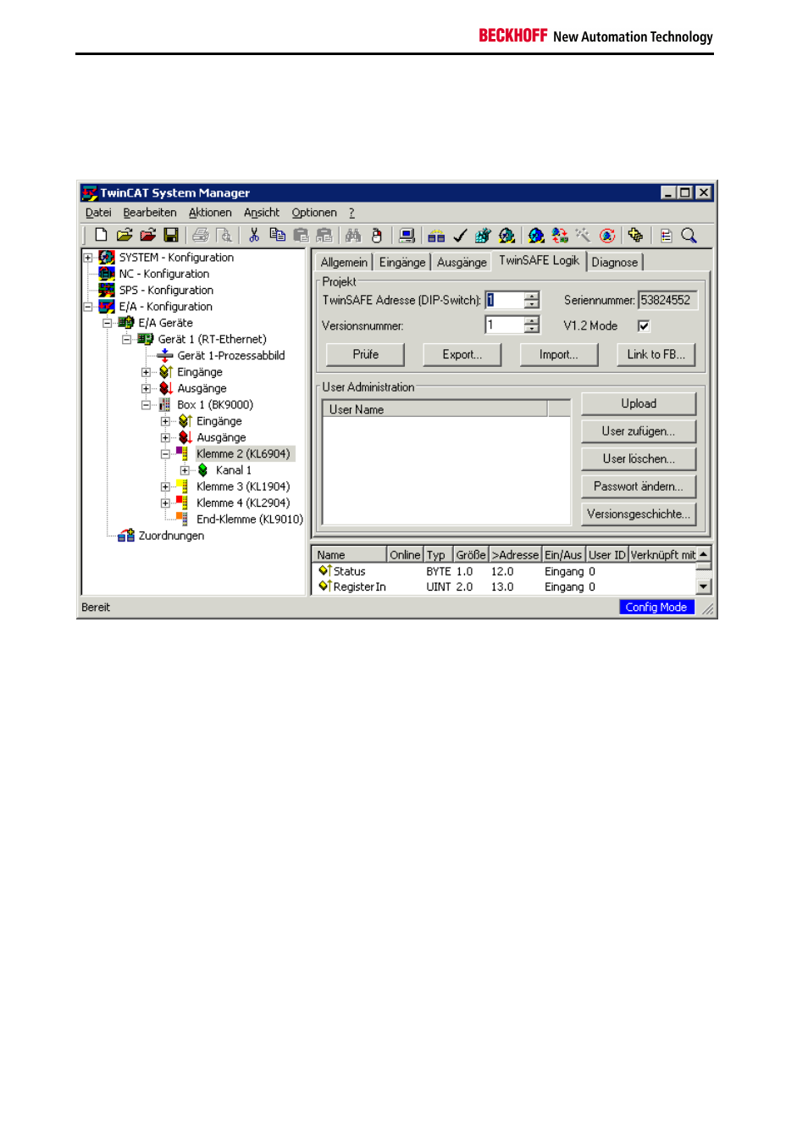Image resolution: width=808 pixels, height=1144 pixels.
Task: Expand the SYSTEM - Konfiguration node
Action: (87, 258)
